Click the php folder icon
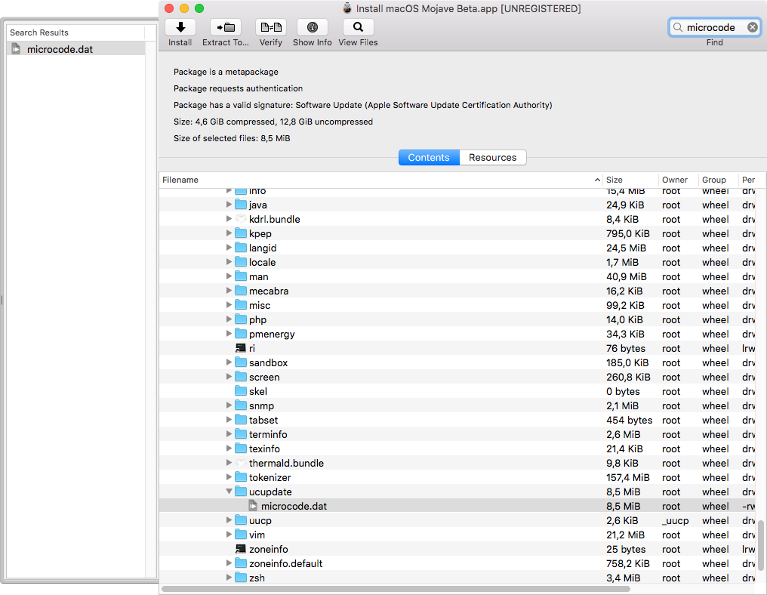The height and width of the screenshot is (595, 767). point(241,319)
